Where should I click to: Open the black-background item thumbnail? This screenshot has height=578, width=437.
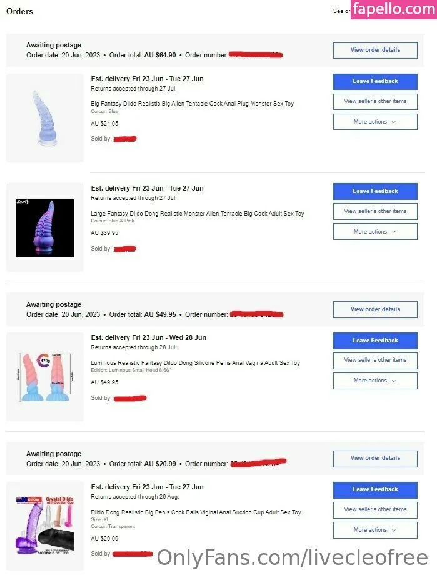45,227
